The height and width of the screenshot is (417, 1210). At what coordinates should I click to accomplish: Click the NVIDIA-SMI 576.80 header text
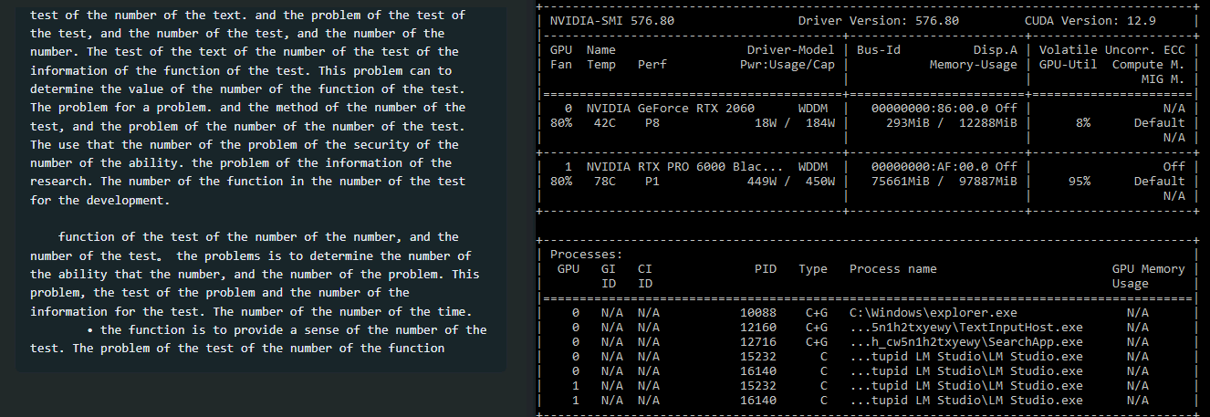[x=606, y=20]
